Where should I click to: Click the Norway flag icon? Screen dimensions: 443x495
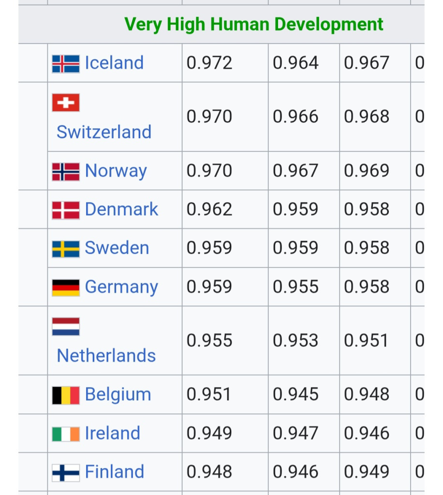tap(66, 172)
